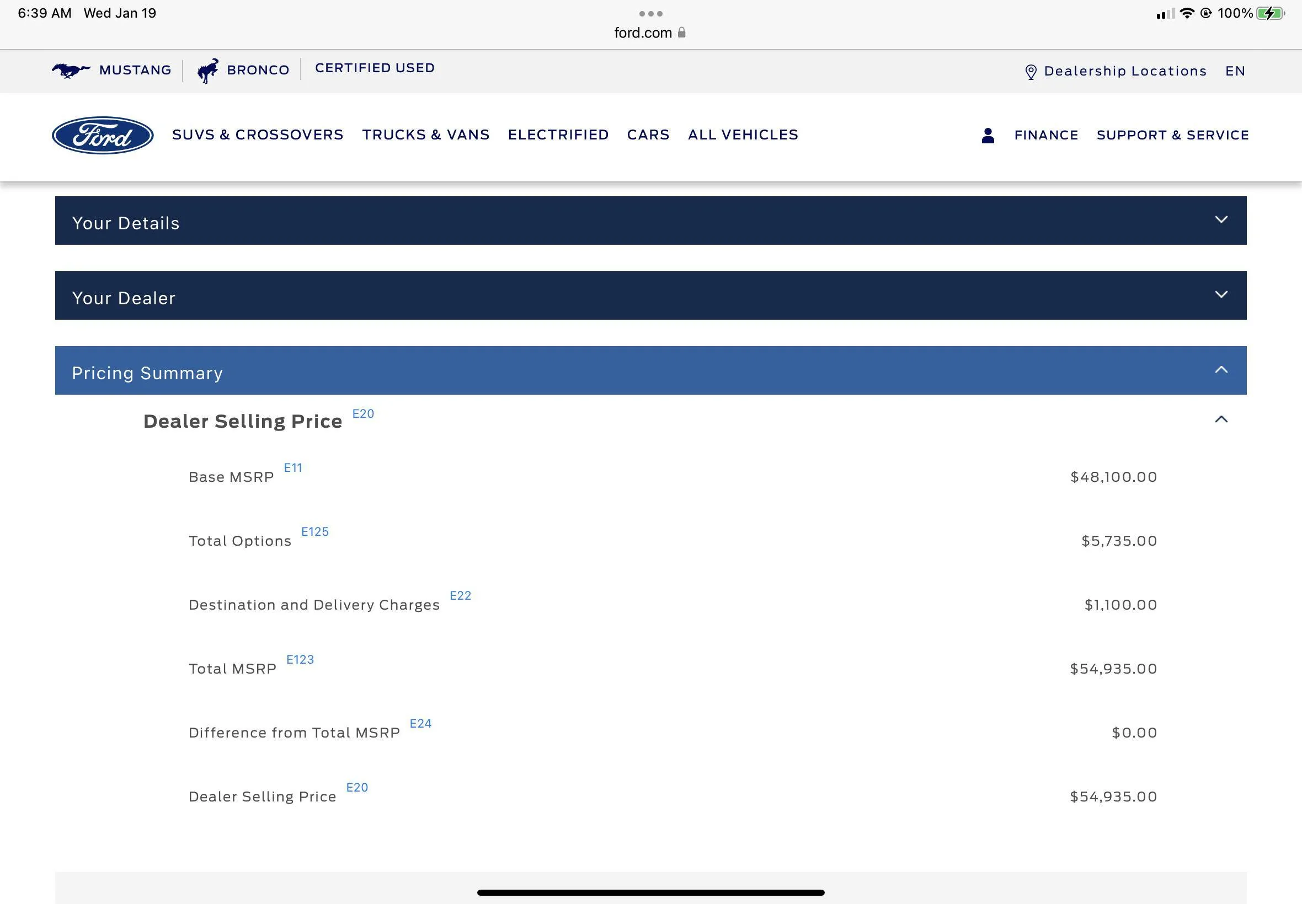Click the Total Options label

click(x=241, y=541)
